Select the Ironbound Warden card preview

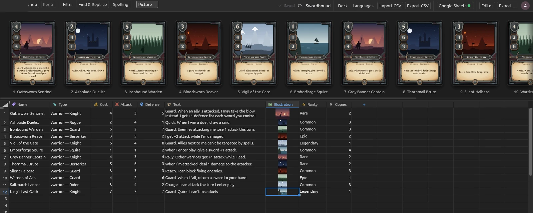pos(143,53)
